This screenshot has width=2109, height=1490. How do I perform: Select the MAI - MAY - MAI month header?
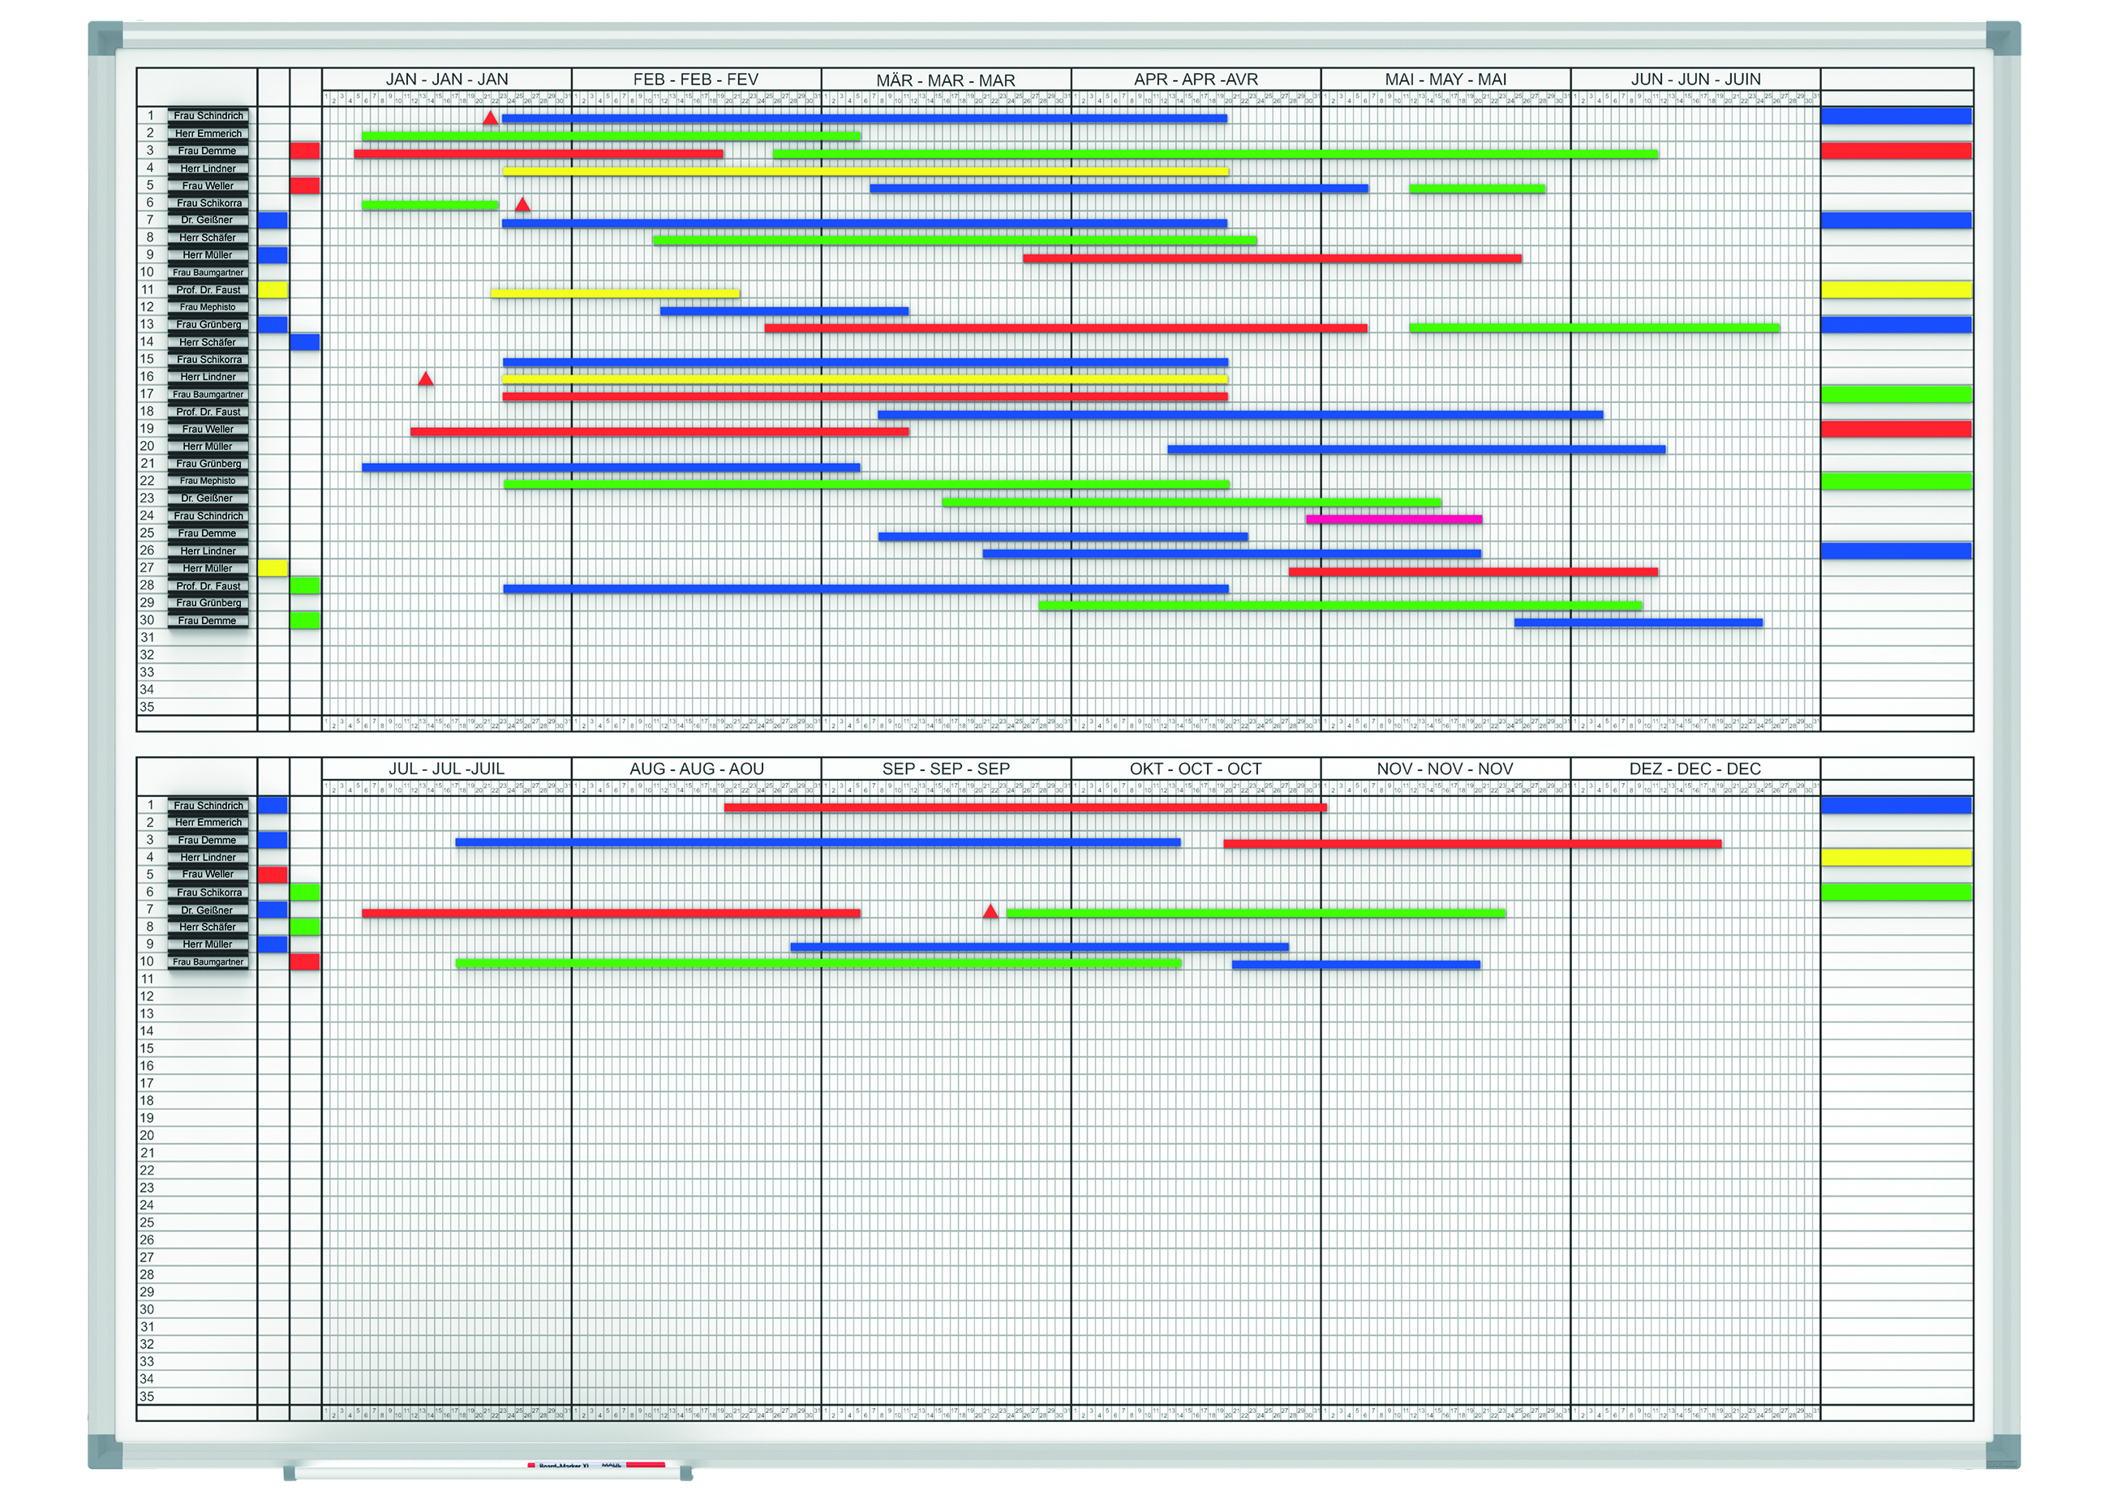pyautogui.click(x=1445, y=79)
